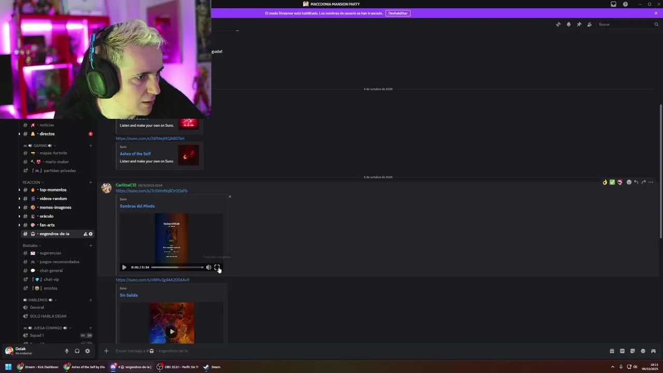Open the emoji picker in message bar

[643, 351]
